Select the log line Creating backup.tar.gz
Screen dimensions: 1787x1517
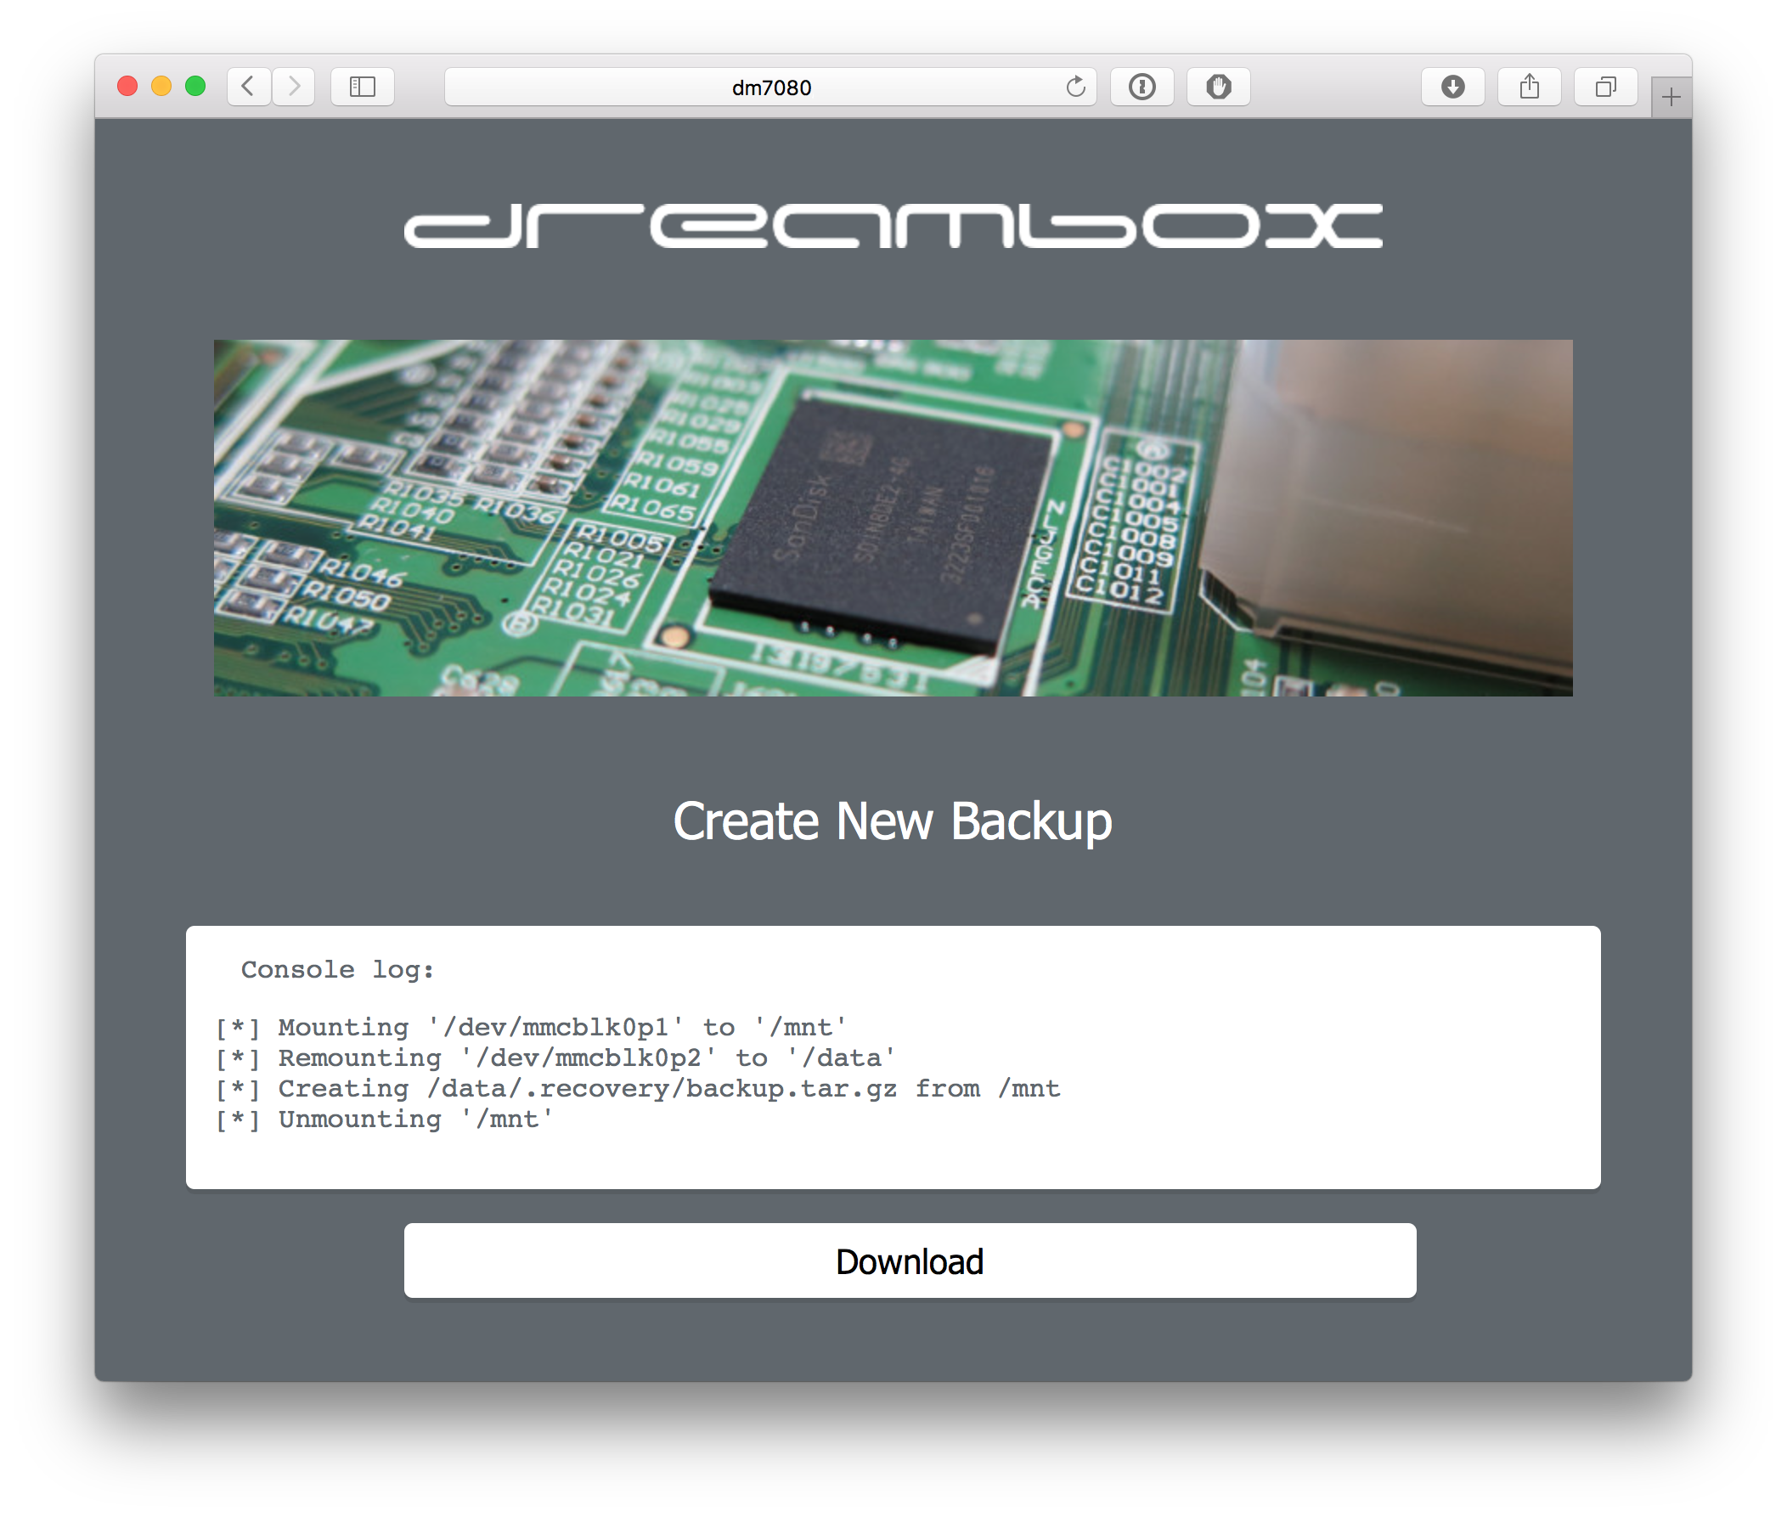coord(637,1089)
